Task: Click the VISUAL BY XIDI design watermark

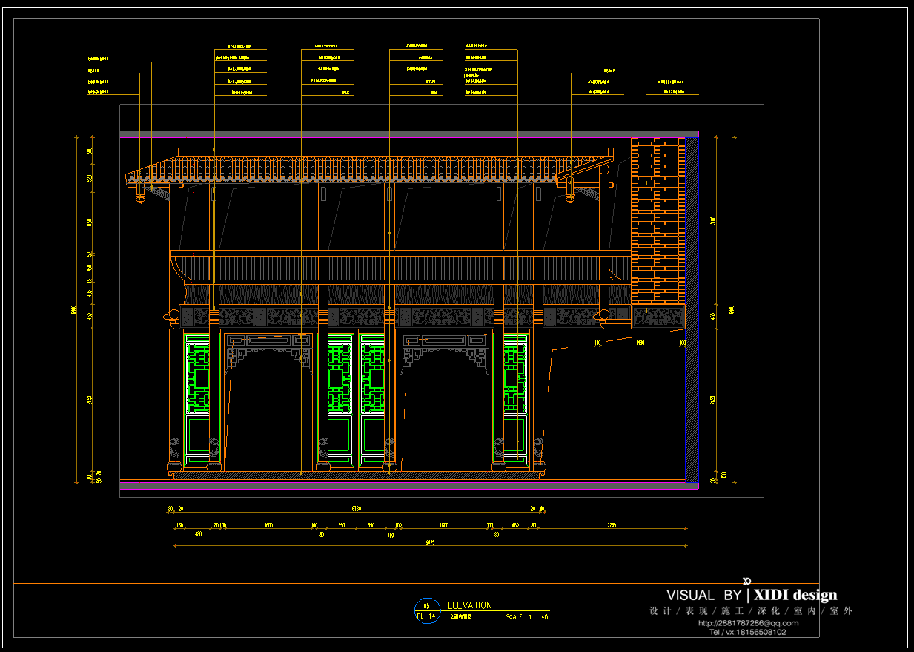Action: 752,595
